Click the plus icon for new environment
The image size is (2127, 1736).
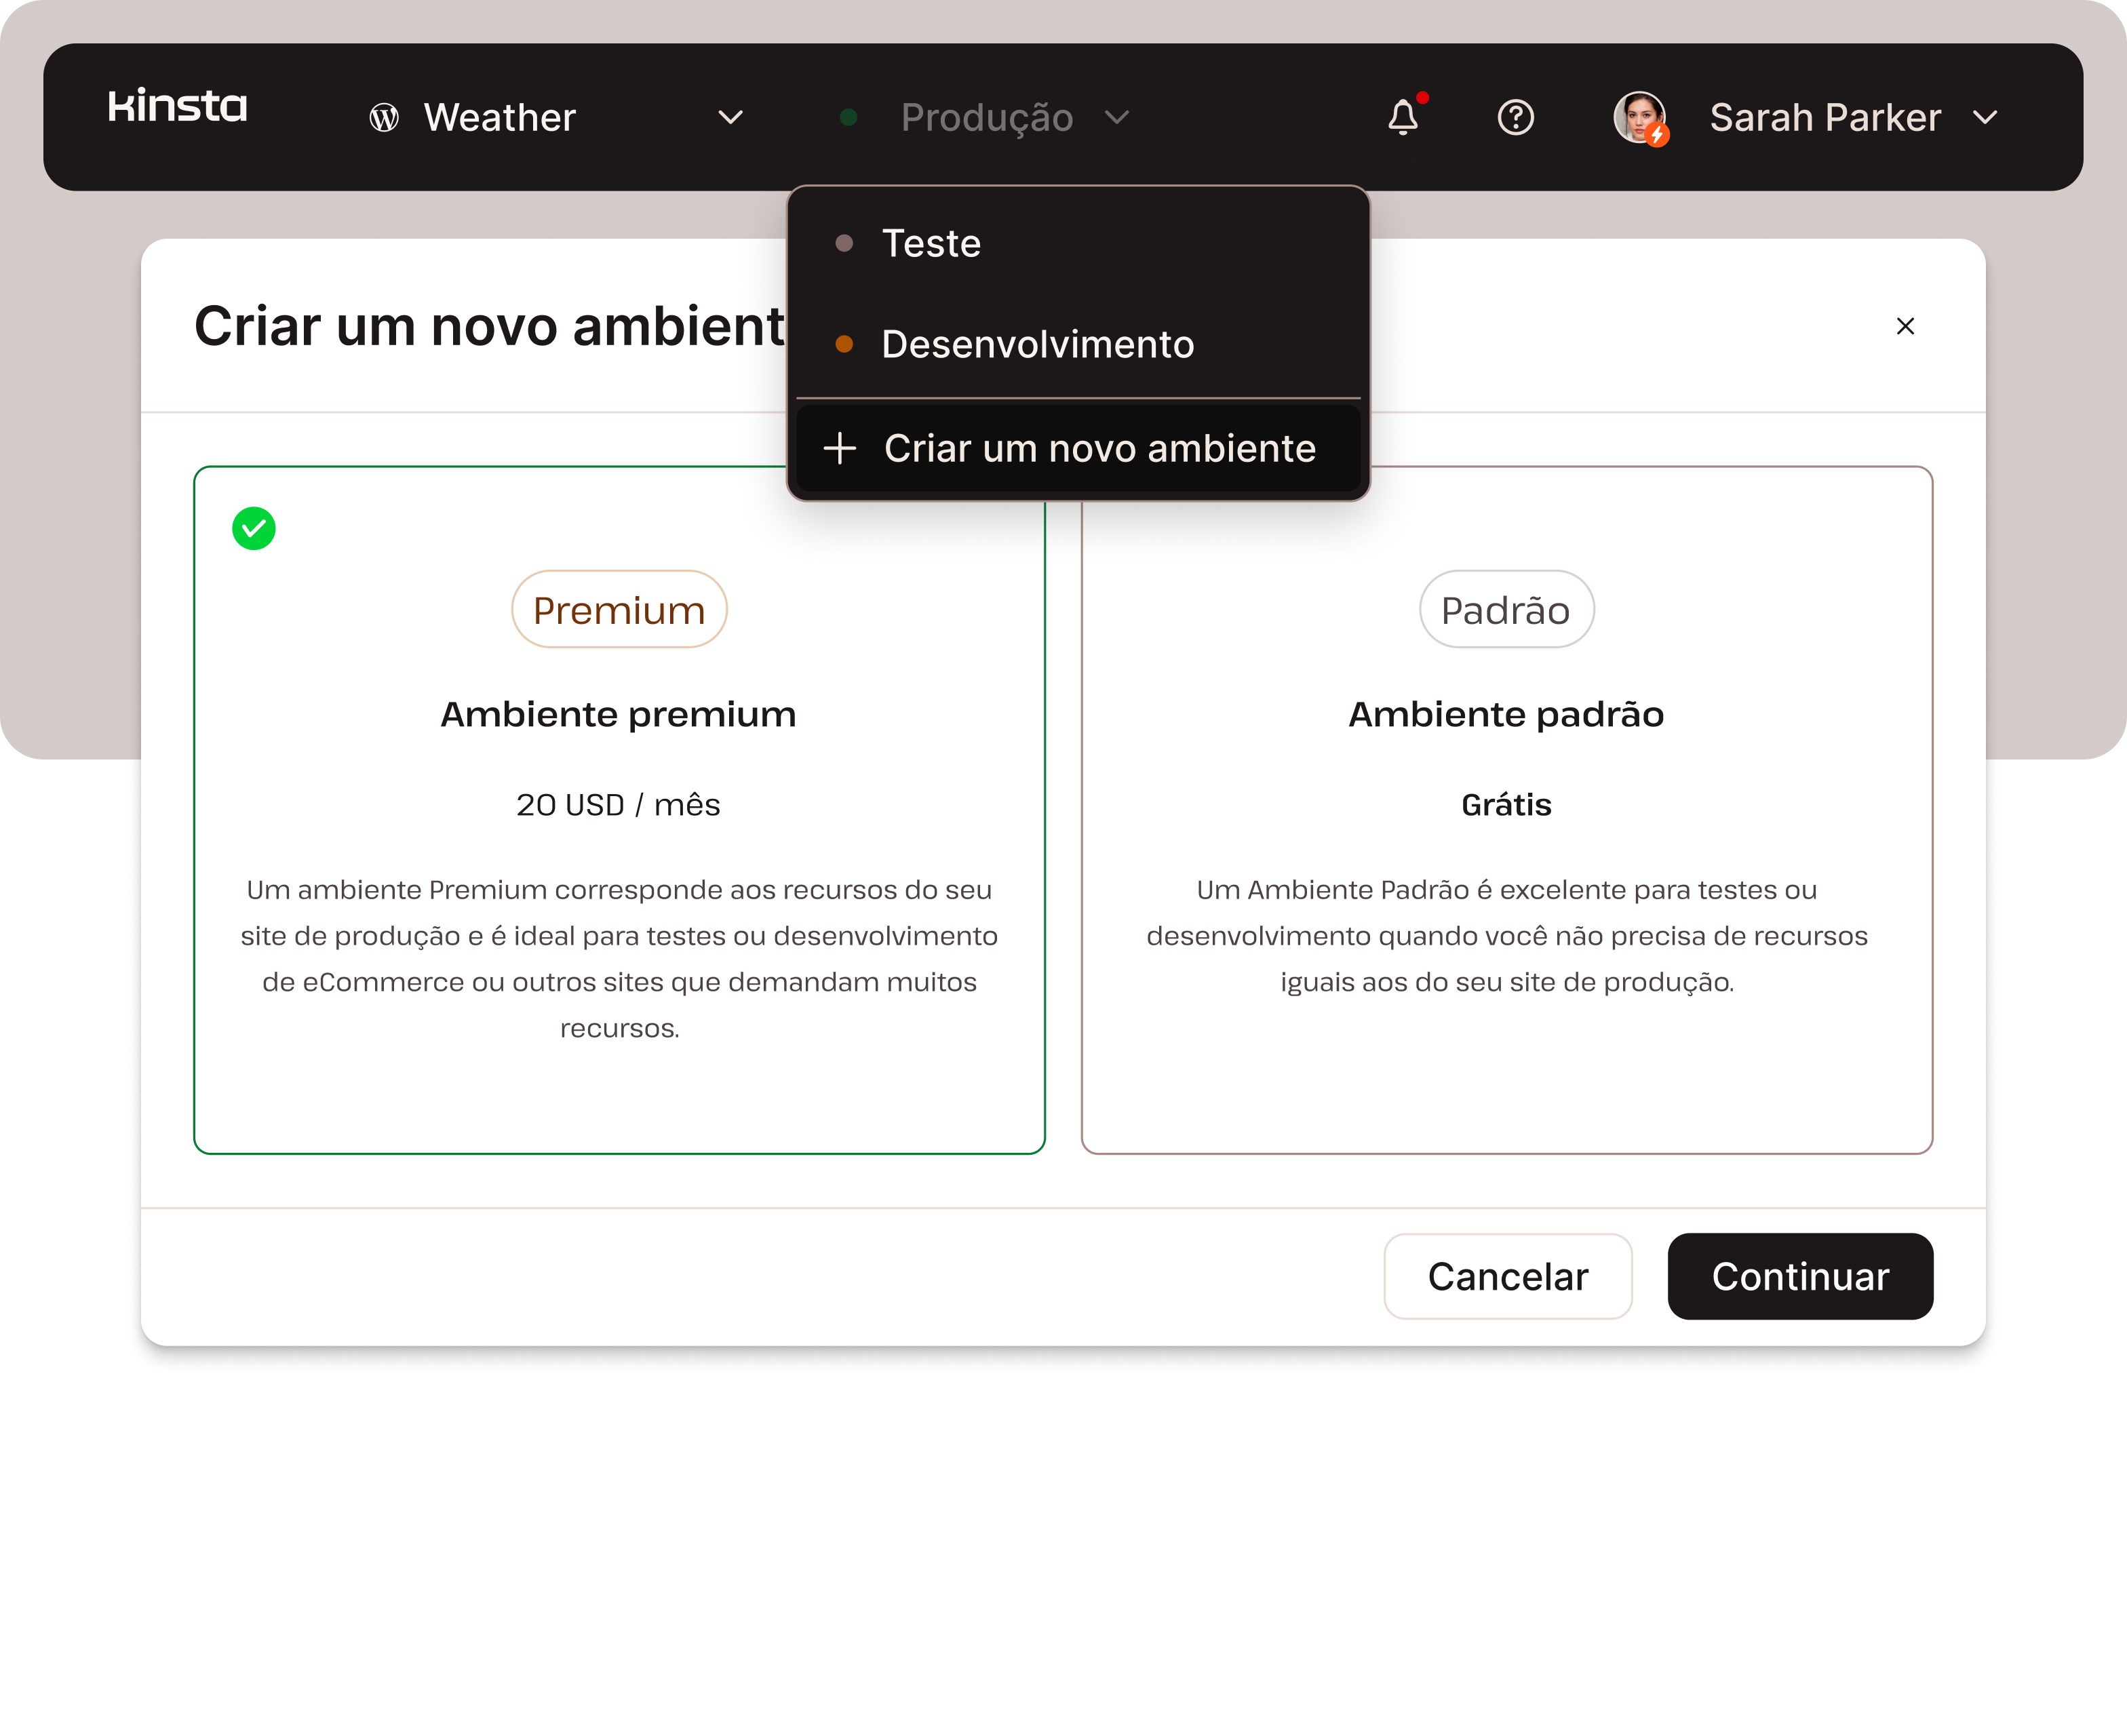(840, 448)
